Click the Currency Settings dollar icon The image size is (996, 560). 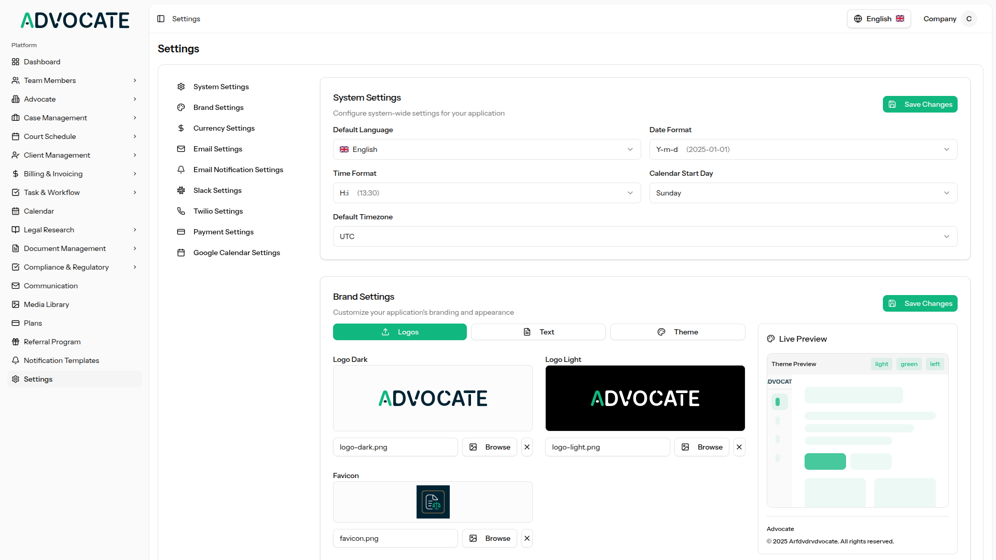click(x=181, y=128)
